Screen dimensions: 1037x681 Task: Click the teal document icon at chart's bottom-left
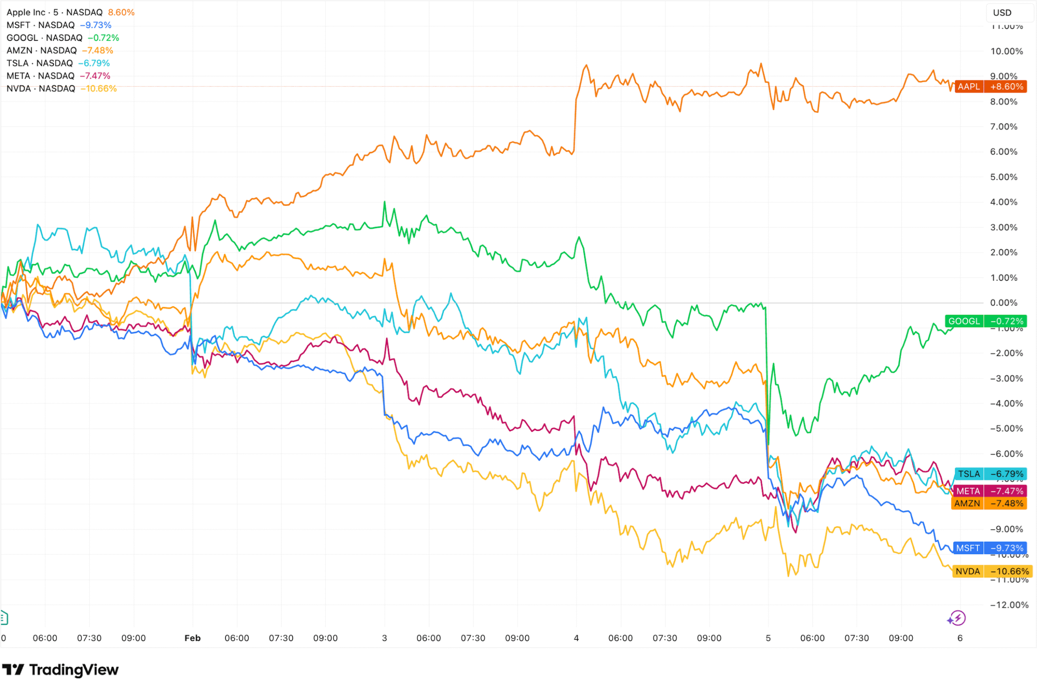coord(4,617)
